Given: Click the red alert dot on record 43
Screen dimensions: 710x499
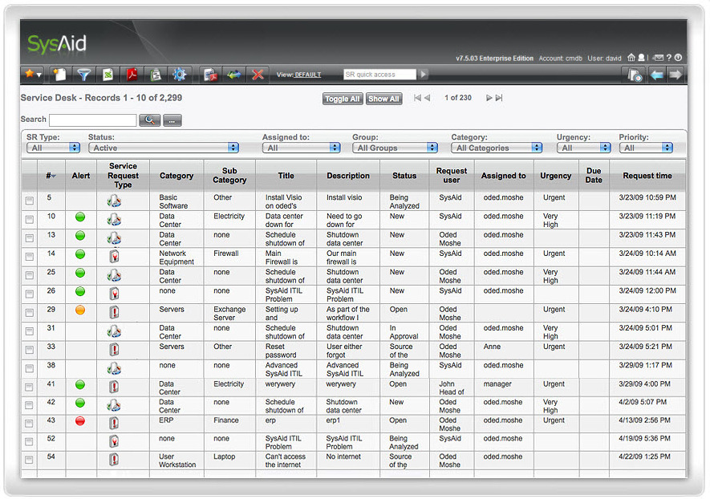Looking at the screenshot, I should 80,421.
